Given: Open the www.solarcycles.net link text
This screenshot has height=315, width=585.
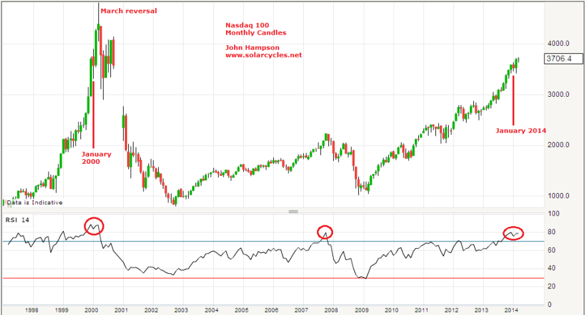Looking at the screenshot, I should 263,55.
